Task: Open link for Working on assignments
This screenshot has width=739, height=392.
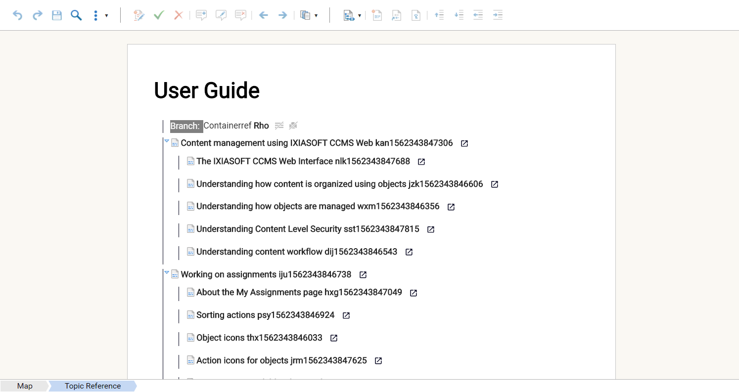Action: (363, 275)
